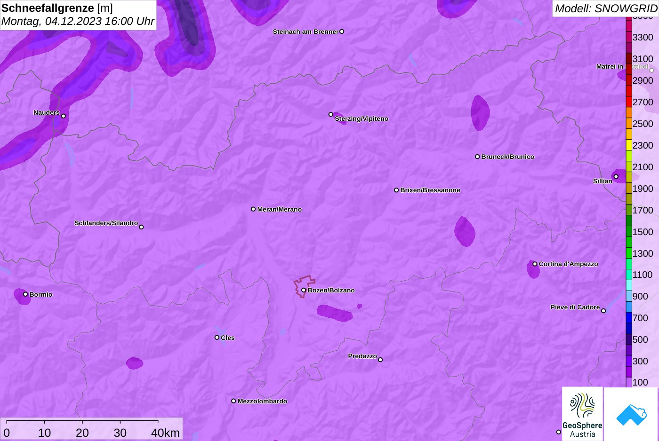659x441 pixels.
Task: Click the Schlanders/Silandro marker dot
Action: (141, 227)
